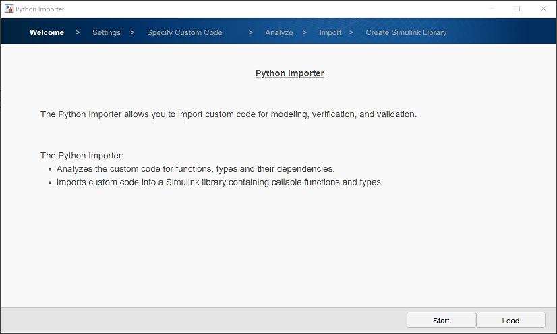The height and width of the screenshot is (334, 557).
Task: Close the Python Importer window
Action: click(543, 9)
